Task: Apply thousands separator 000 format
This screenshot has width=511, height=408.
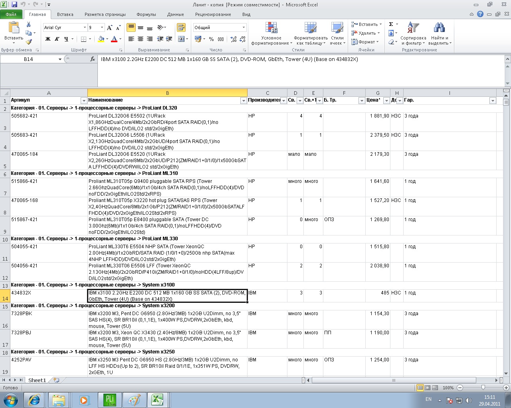Action: [221, 39]
